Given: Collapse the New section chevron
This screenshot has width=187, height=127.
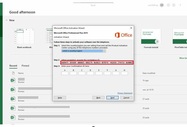Looking at the screenshot, I should [x=7, y=20].
